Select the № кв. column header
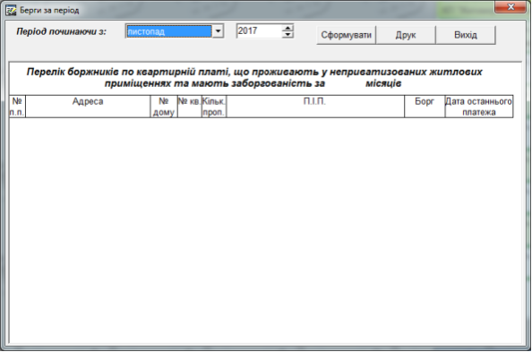The image size is (532, 352). click(x=189, y=107)
